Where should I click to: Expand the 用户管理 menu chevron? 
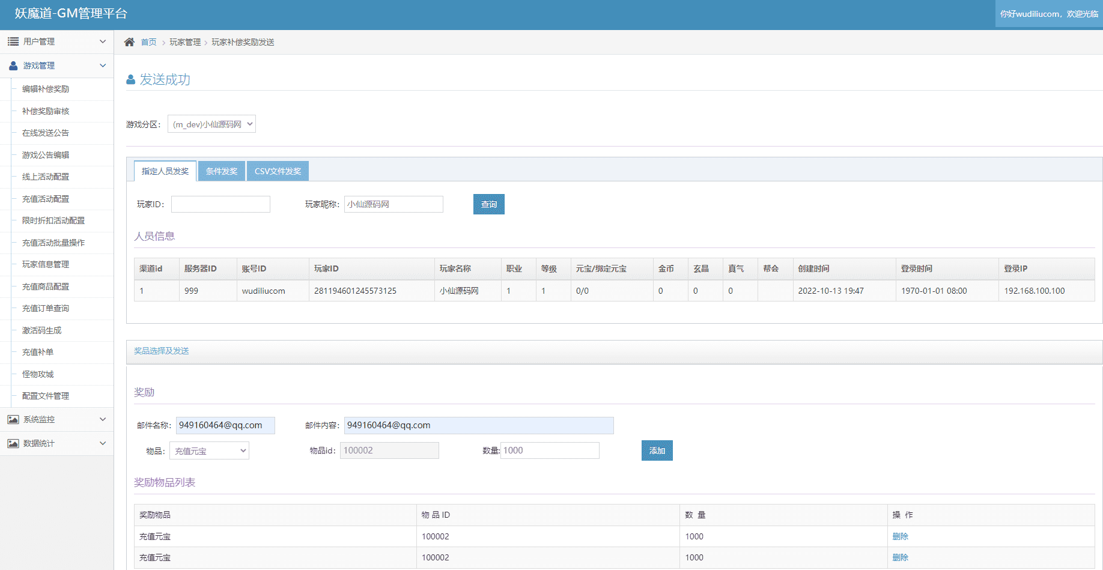pyautogui.click(x=103, y=41)
